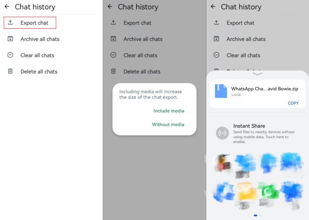309x220 pixels.
Task: Click the minus-circle clear icon in the leftmost screen
Action: point(10,55)
